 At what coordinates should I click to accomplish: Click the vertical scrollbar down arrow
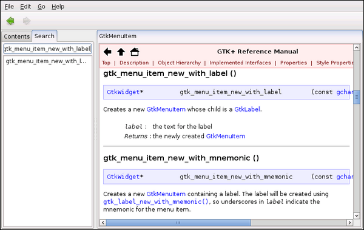[x=357, y=215]
